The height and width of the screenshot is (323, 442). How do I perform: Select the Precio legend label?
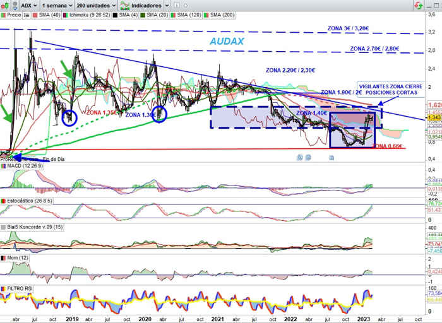click(x=14, y=15)
